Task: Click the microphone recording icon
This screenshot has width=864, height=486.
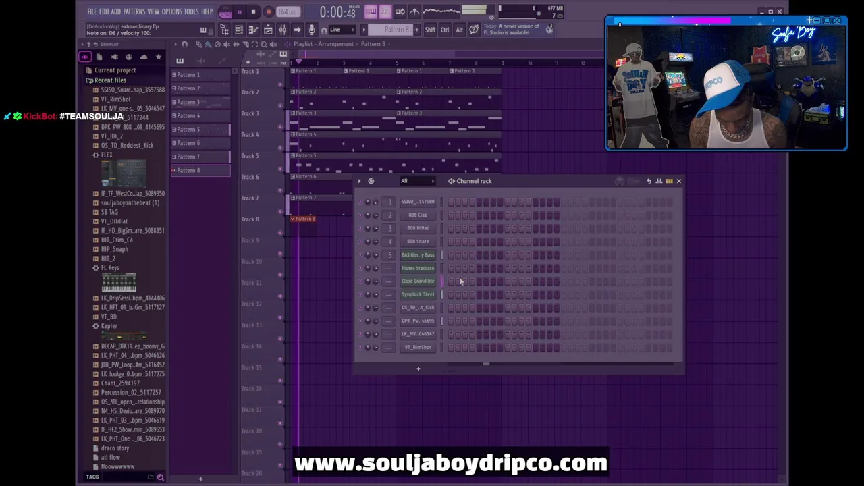Action: [x=312, y=30]
